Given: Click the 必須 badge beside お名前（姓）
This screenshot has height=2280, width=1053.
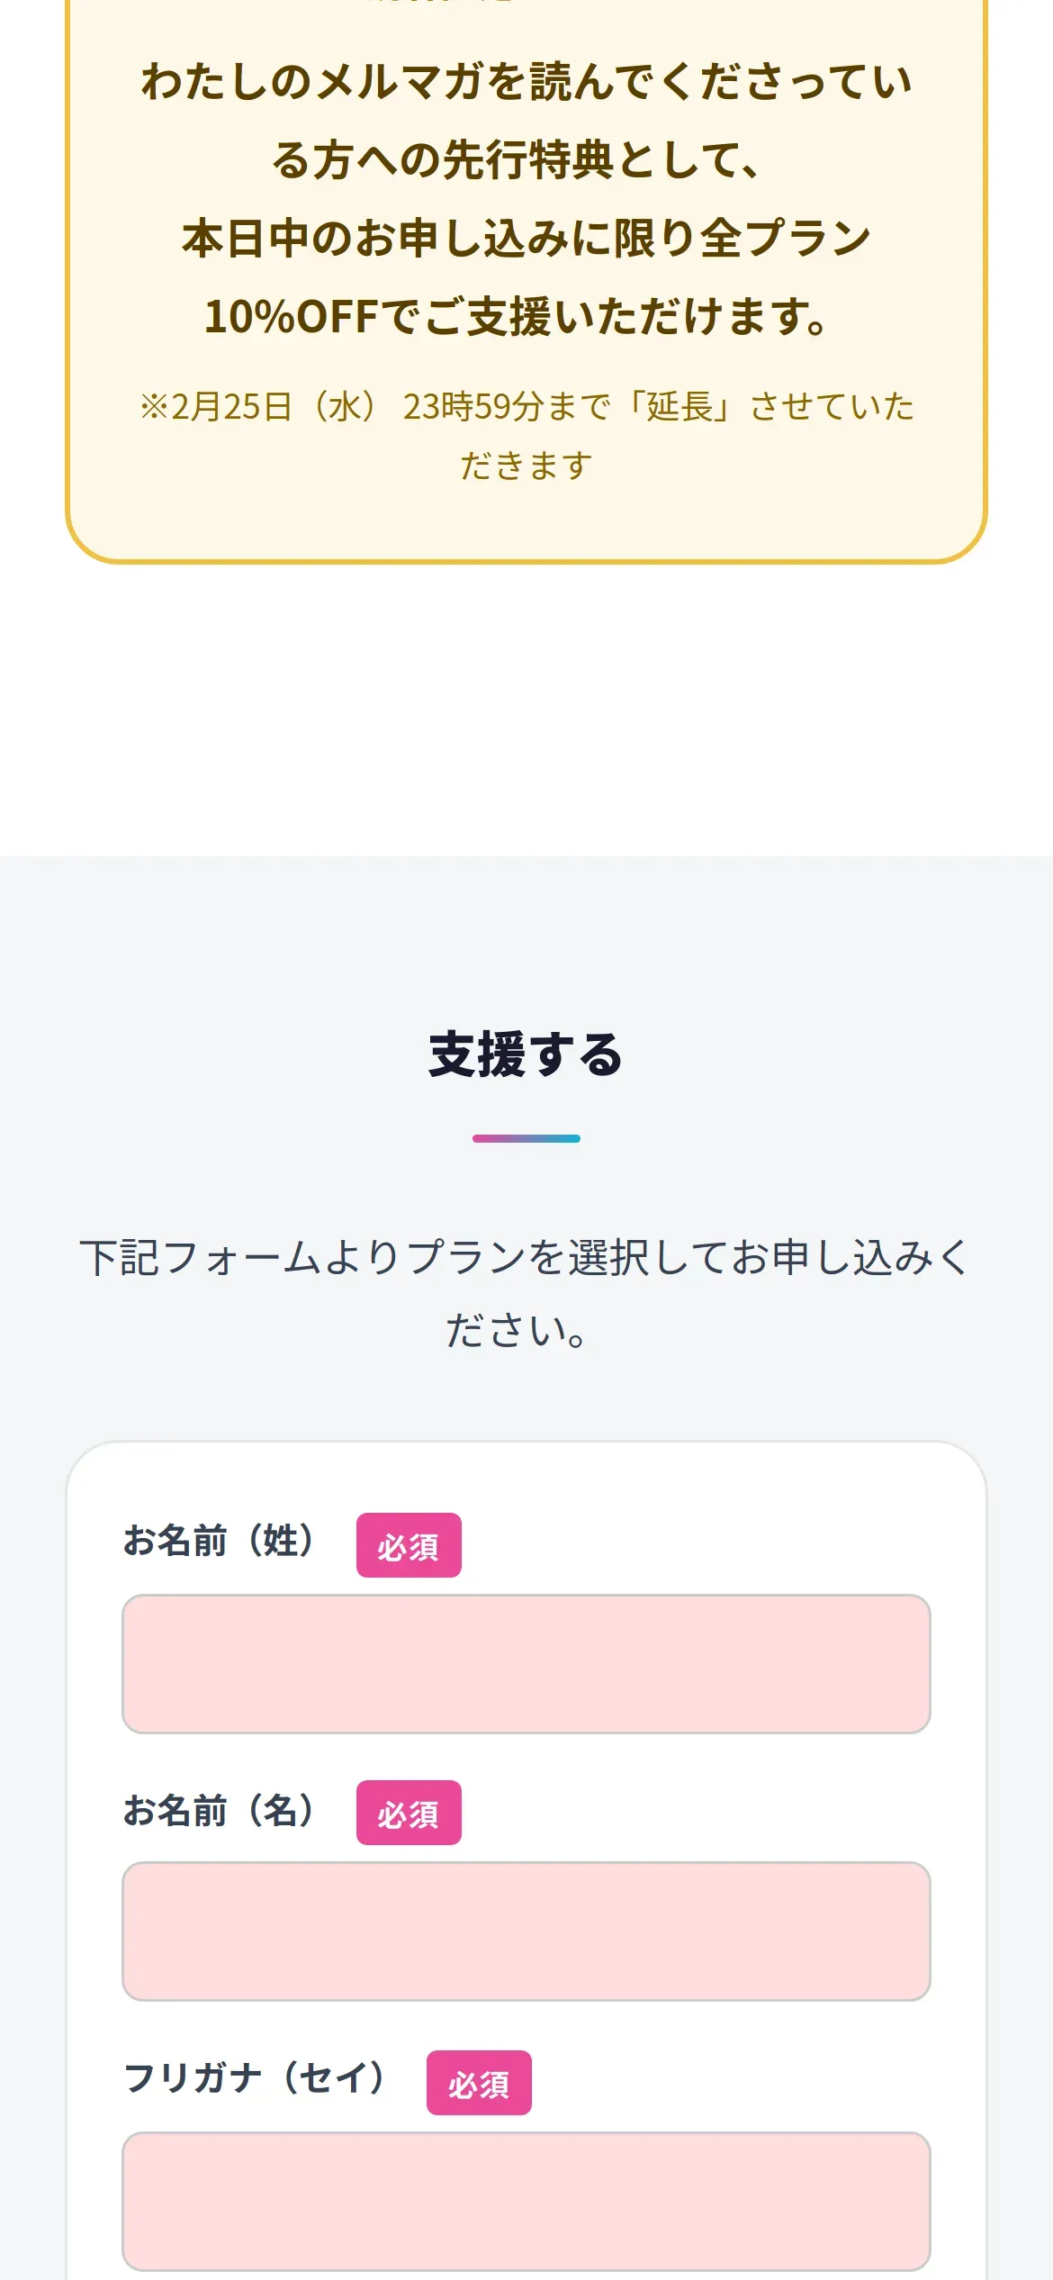Looking at the screenshot, I should (409, 1545).
